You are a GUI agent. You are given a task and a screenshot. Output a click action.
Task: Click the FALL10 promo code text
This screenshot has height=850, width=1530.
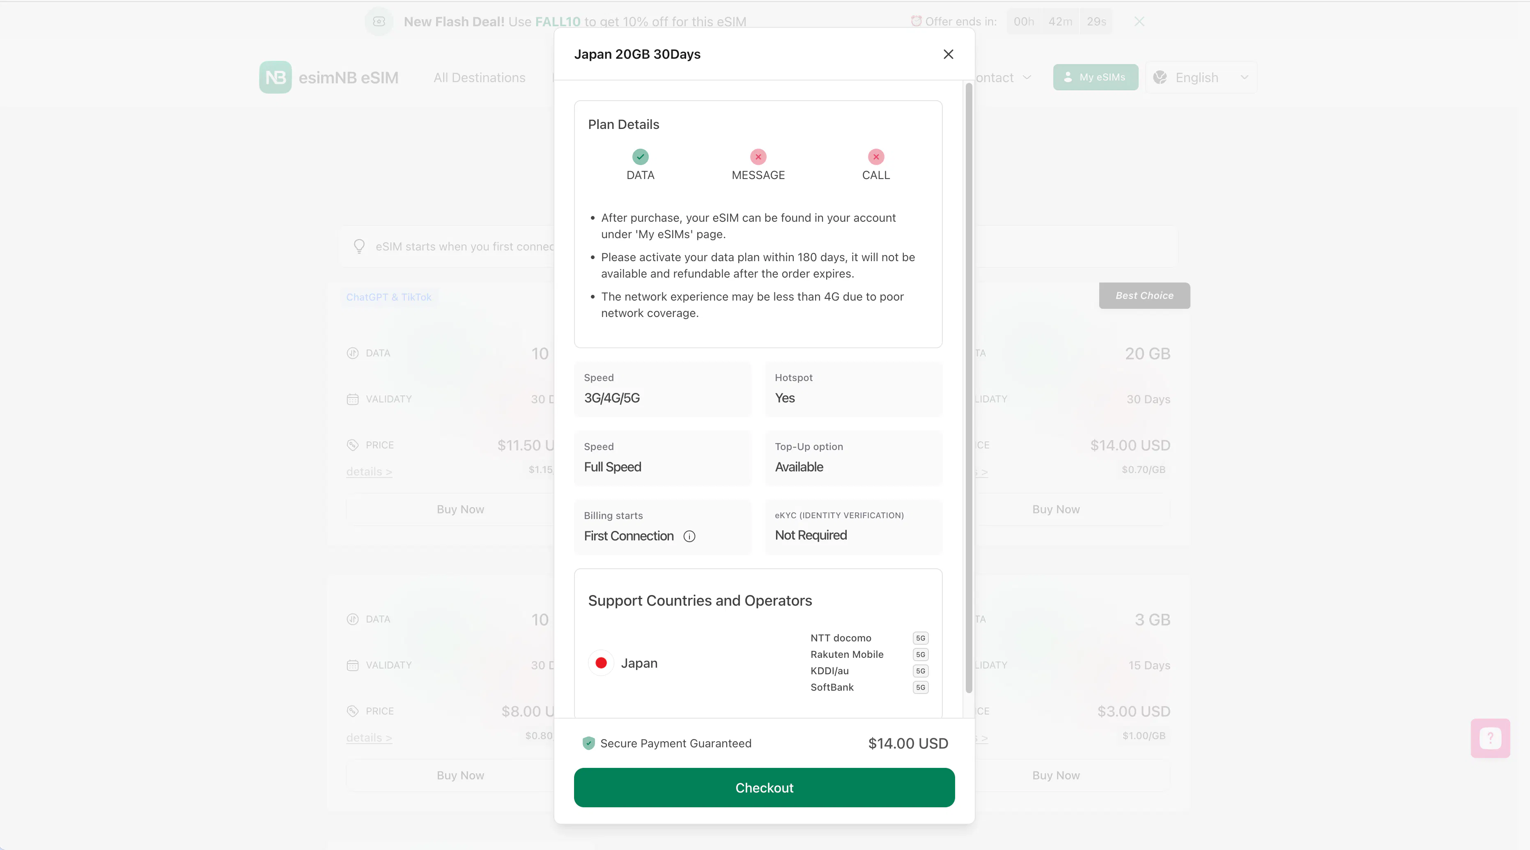point(557,21)
